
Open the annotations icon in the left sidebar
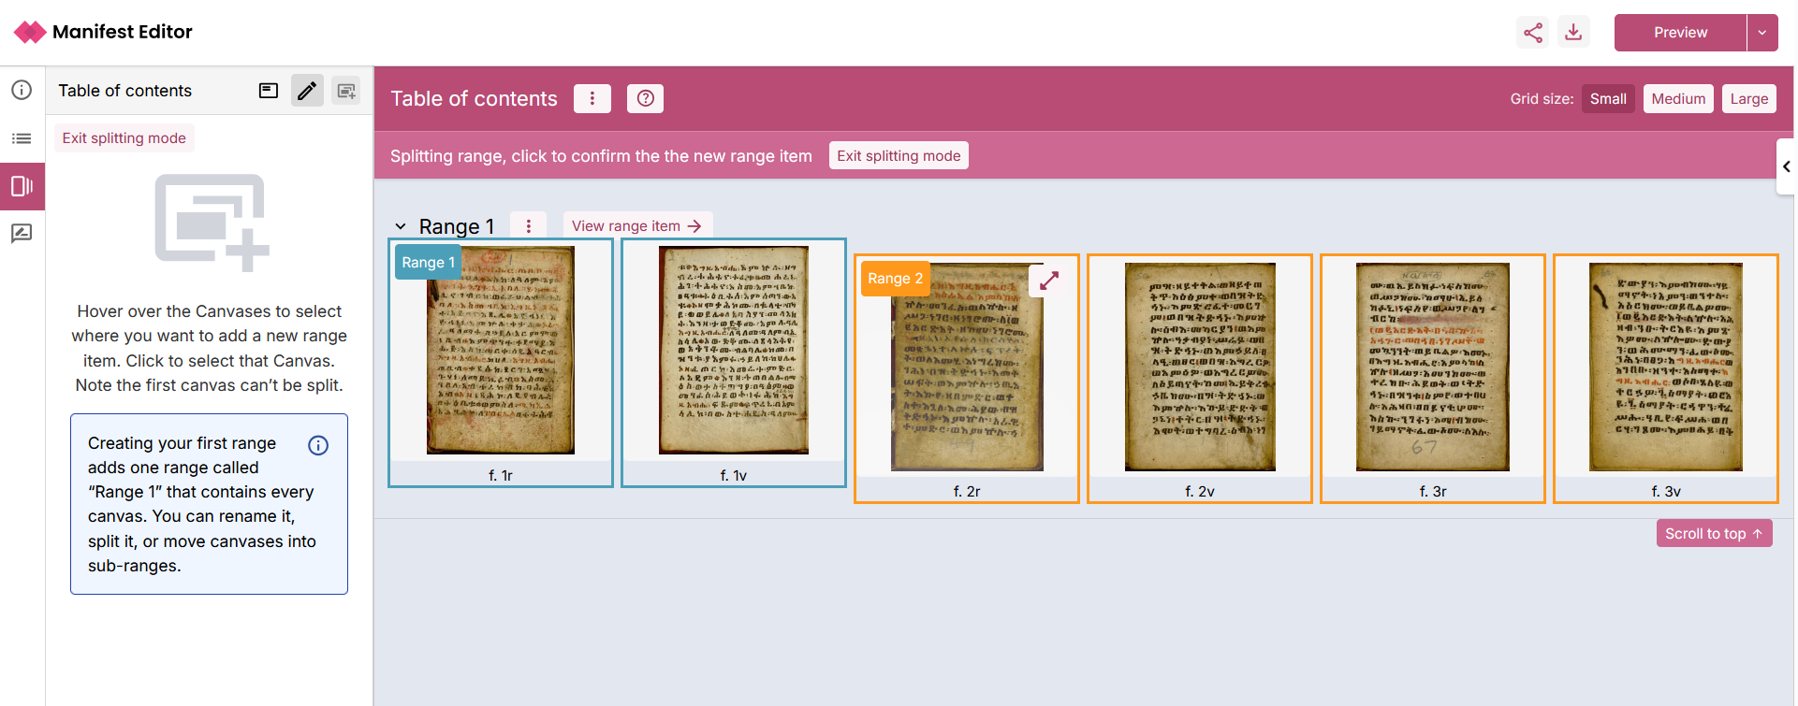22,234
